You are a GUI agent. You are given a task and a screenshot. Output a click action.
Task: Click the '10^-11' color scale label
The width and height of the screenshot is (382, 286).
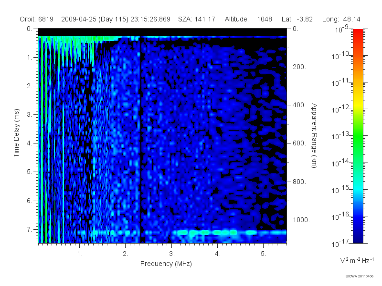click(x=341, y=82)
